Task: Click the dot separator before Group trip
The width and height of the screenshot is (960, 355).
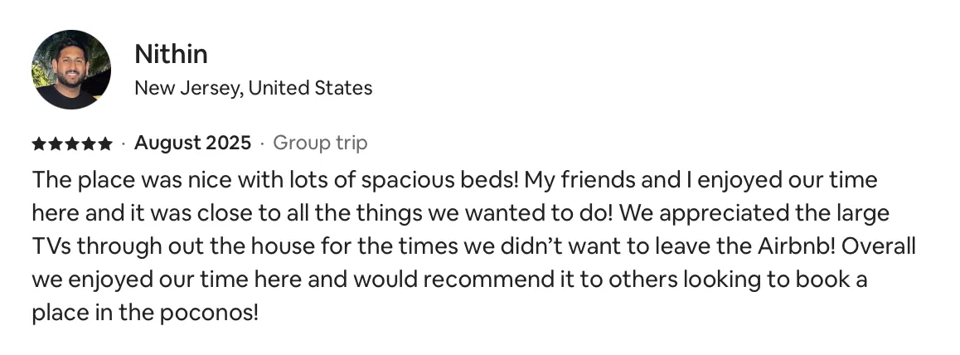Action: point(263,143)
